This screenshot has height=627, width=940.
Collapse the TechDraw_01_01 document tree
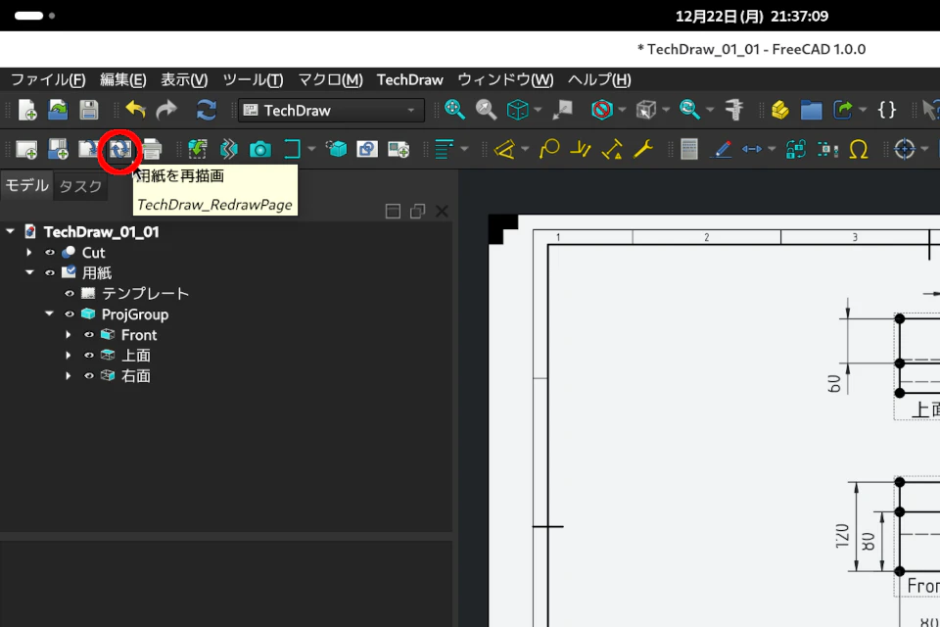click(10, 231)
